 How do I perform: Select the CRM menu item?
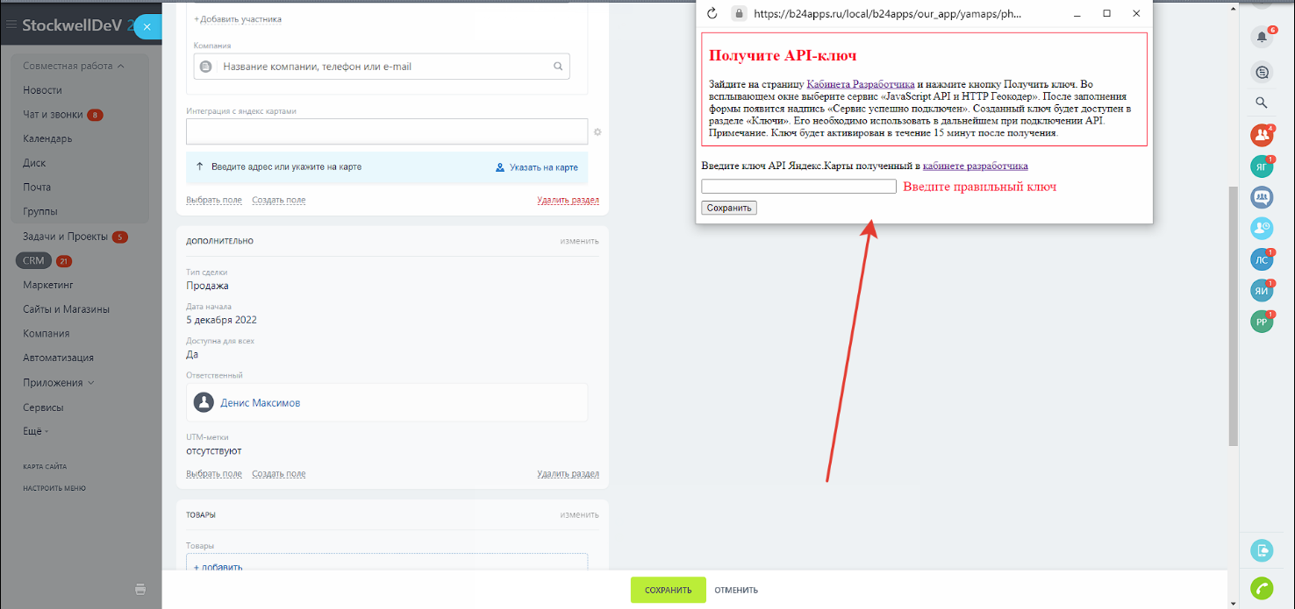33,260
